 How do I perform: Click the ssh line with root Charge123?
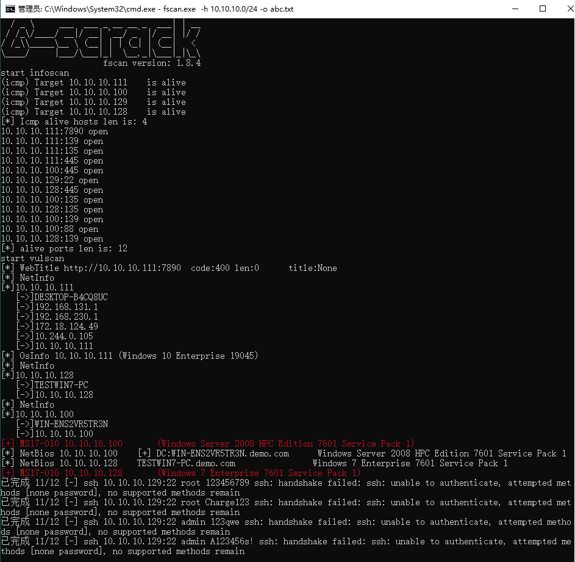[x=286, y=507]
